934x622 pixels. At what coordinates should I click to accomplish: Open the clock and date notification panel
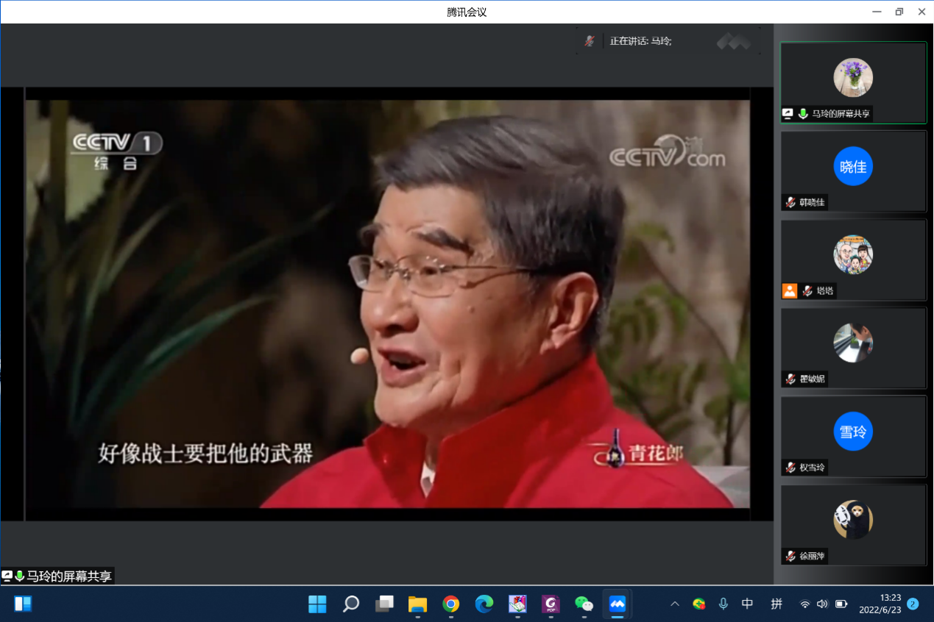coord(880,604)
